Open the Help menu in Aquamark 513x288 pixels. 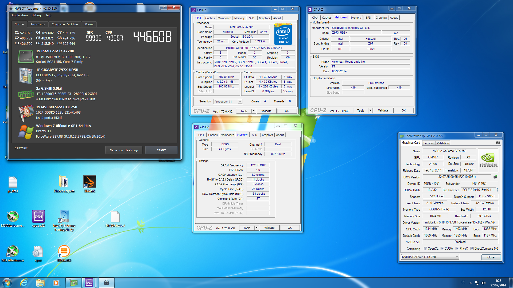pyautogui.click(x=48, y=15)
